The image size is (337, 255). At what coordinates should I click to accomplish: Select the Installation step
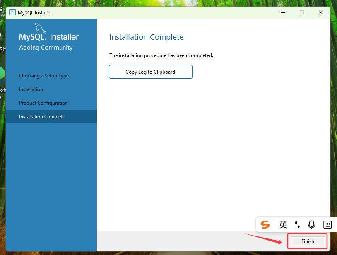click(x=30, y=89)
